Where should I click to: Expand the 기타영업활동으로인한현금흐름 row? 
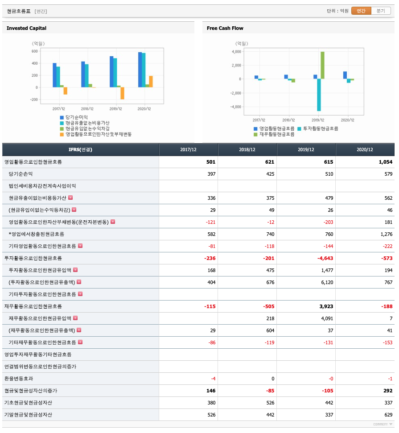80,246
